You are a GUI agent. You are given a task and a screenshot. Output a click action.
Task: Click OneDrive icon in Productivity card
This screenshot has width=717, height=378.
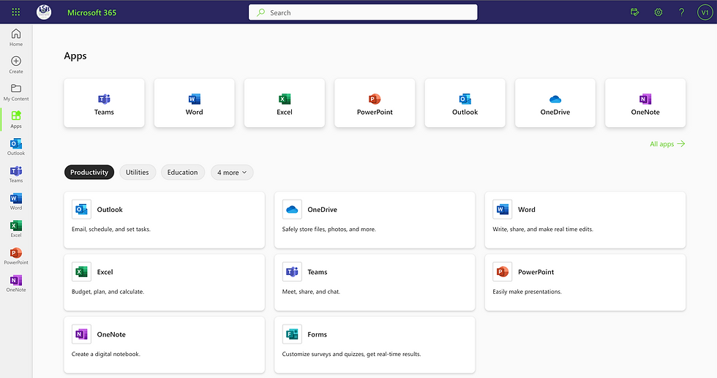tap(292, 209)
